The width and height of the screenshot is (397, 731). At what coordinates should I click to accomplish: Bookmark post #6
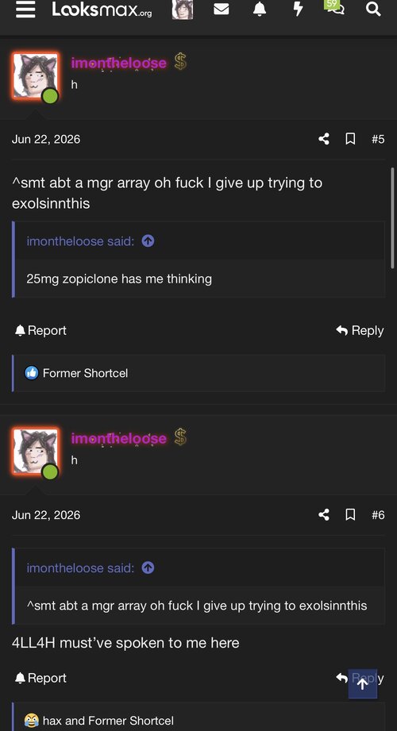click(x=350, y=514)
